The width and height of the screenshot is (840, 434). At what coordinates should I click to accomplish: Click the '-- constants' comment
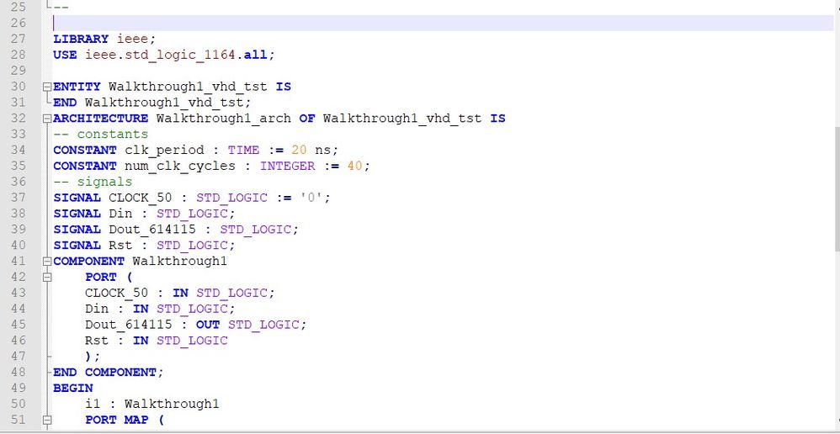point(101,135)
